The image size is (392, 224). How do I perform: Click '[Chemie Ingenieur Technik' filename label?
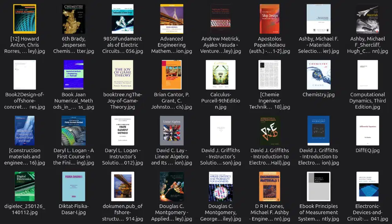(270, 101)
